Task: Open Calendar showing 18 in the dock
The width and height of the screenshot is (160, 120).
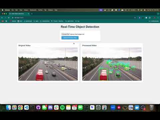Action: click(74, 107)
